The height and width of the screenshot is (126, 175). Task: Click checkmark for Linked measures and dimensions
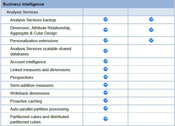click(x=106, y=69)
